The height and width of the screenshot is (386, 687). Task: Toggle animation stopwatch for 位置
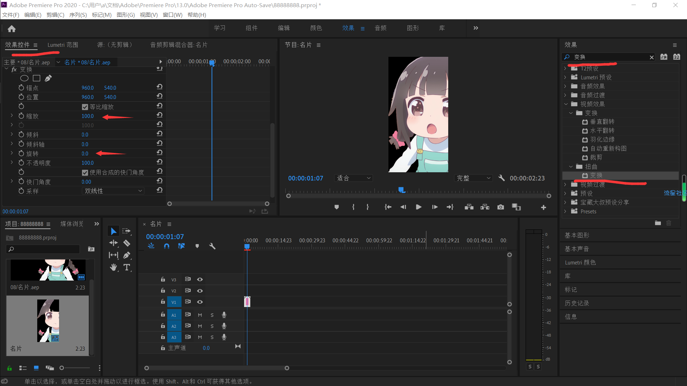point(21,97)
